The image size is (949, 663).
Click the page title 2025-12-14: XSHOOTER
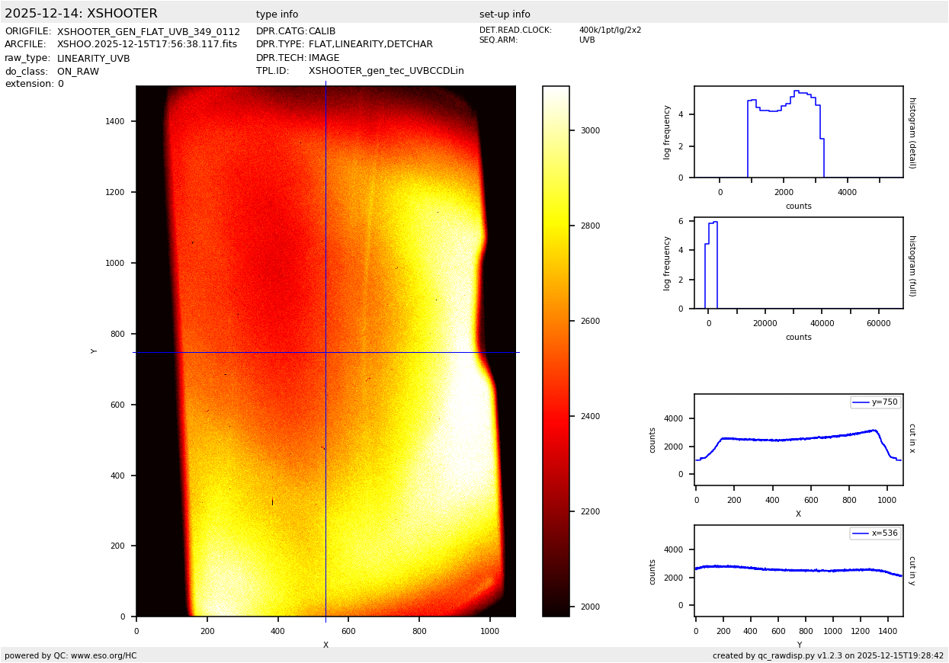[81, 14]
